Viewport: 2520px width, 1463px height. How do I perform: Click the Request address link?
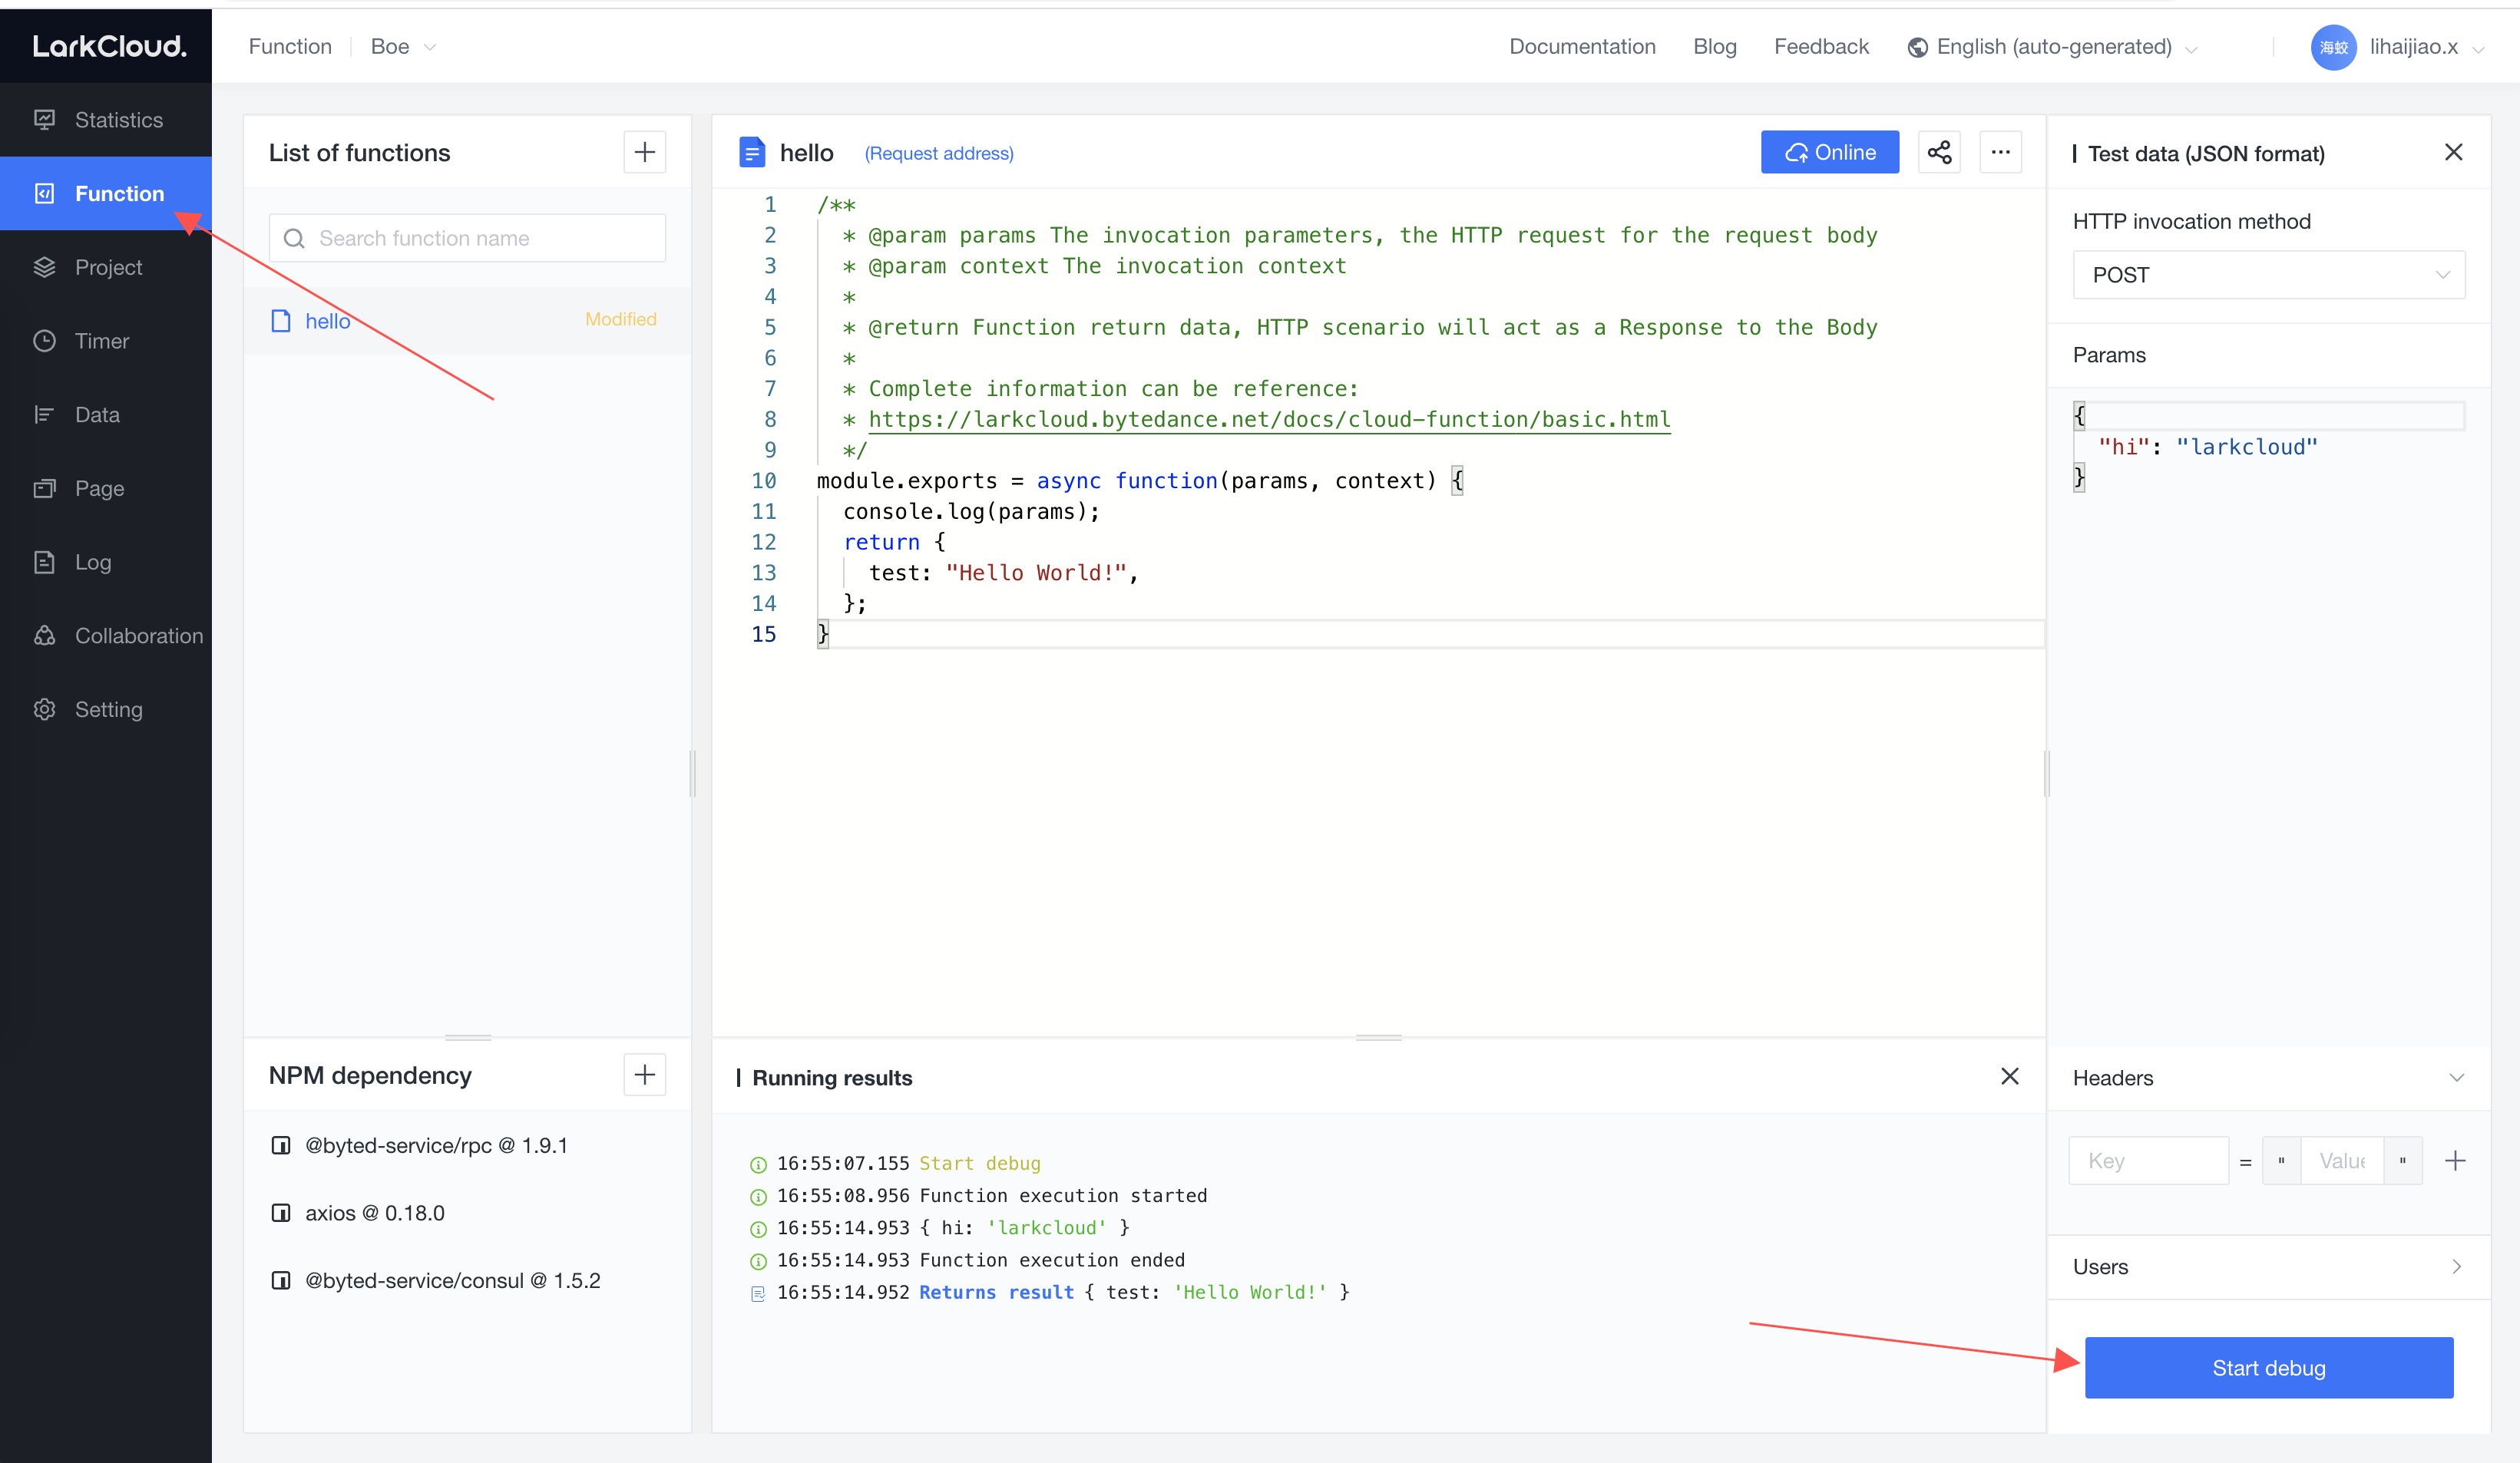[939, 153]
